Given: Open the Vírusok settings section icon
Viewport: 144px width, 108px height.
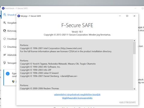Looking at the screenshot, I should click(4, 15).
